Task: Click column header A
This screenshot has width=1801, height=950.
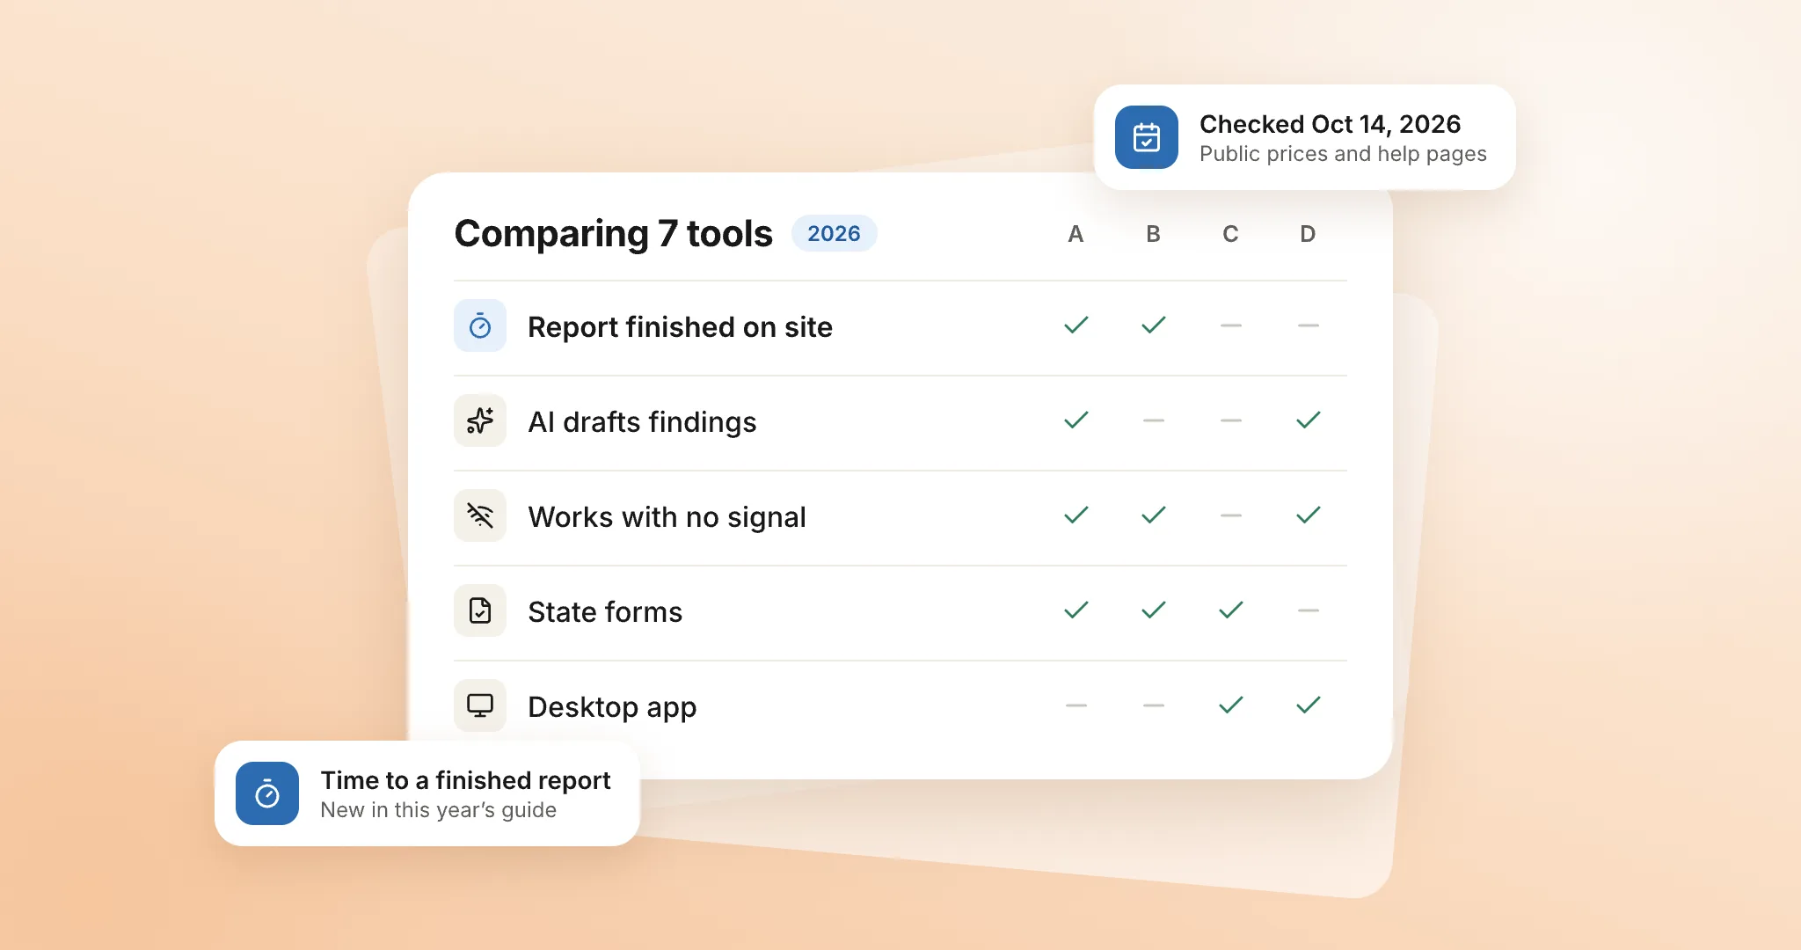Action: click(x=1075, y=234)
